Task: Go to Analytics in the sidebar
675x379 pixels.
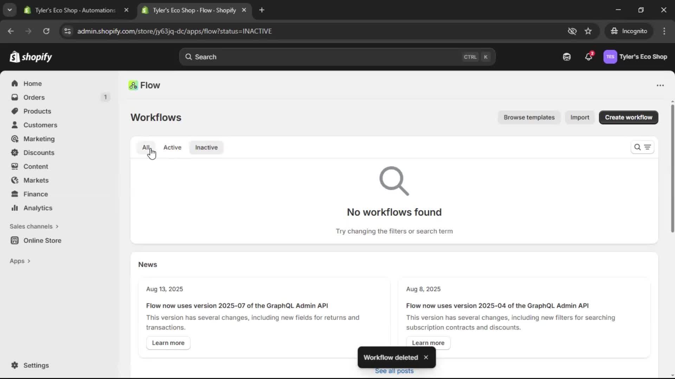Action: [x=37, y=208]
